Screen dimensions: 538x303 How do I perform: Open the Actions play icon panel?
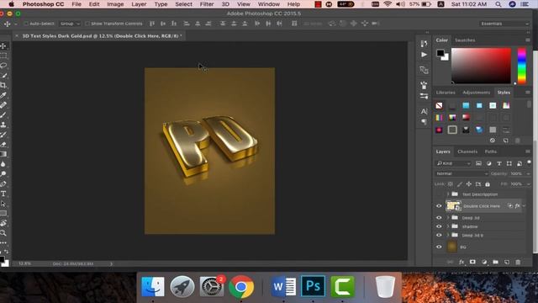pos(424,55)
